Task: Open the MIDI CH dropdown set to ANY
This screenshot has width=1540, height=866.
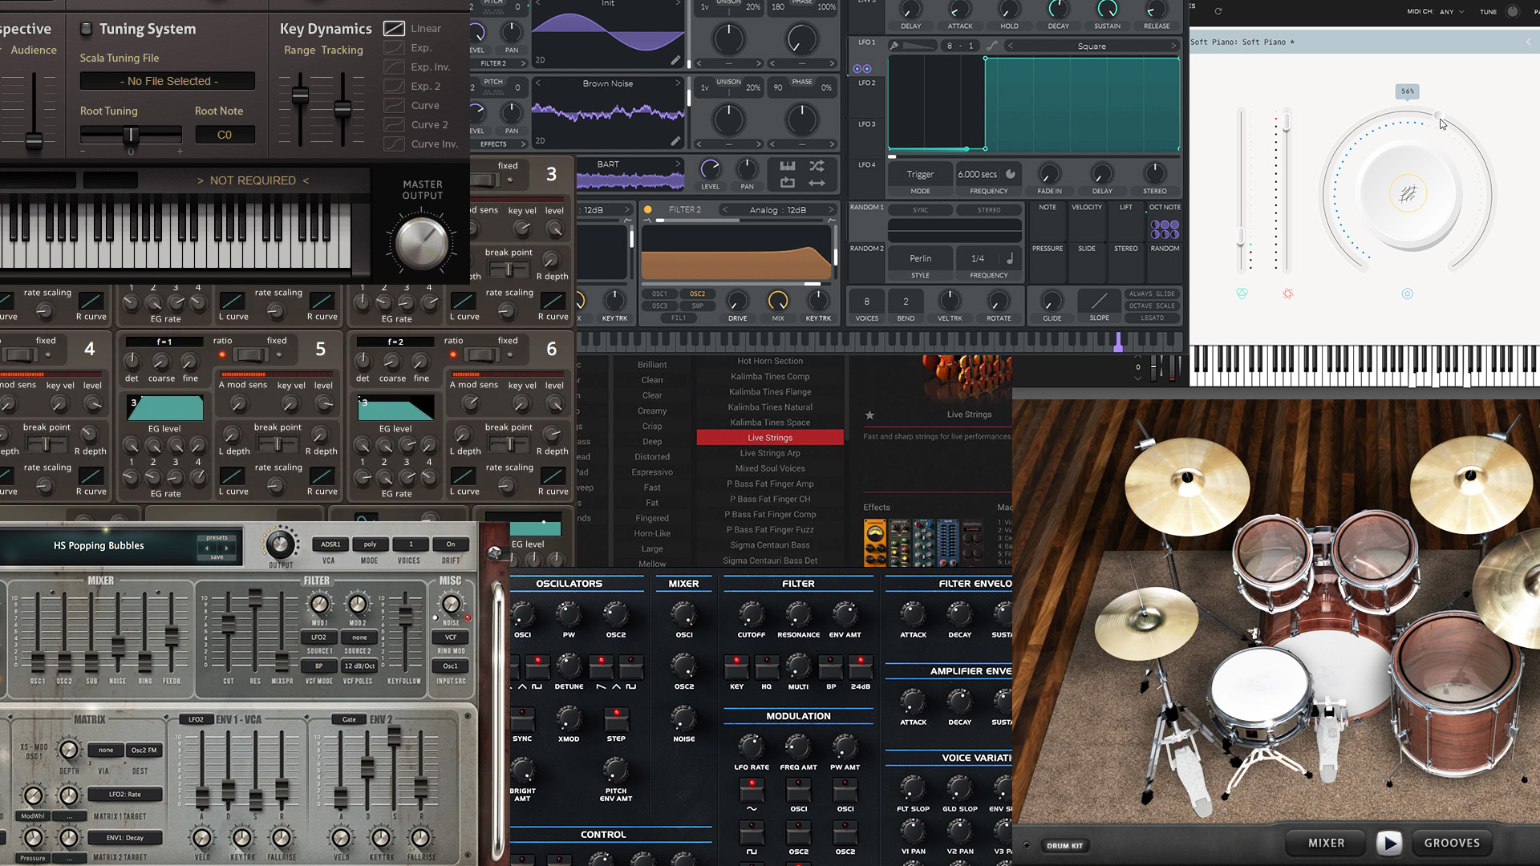Action: (1450, 12)
